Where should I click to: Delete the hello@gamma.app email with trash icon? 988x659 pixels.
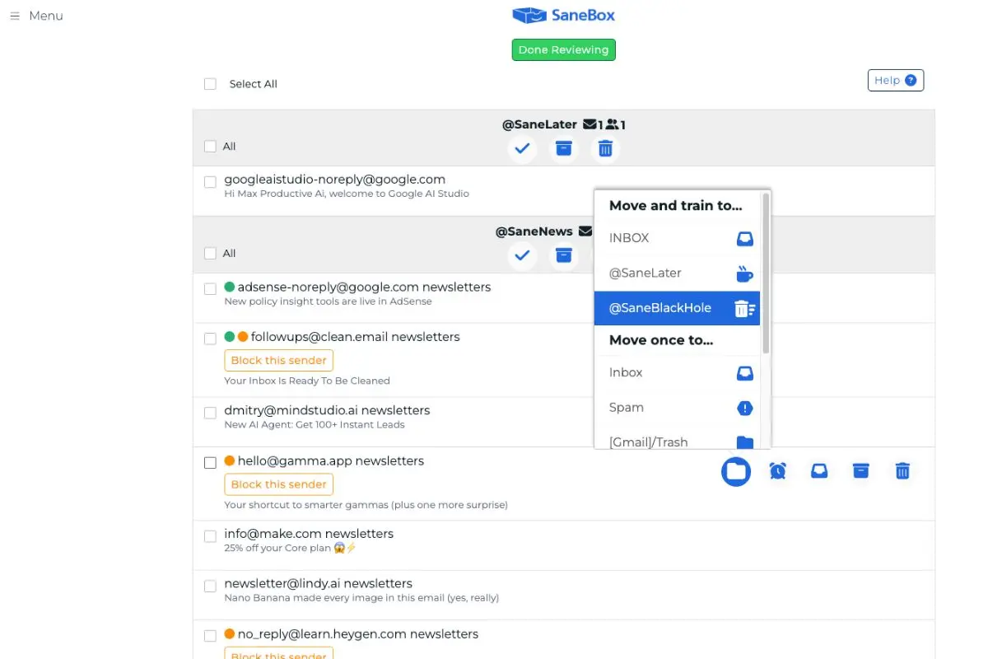click(902, 471)
